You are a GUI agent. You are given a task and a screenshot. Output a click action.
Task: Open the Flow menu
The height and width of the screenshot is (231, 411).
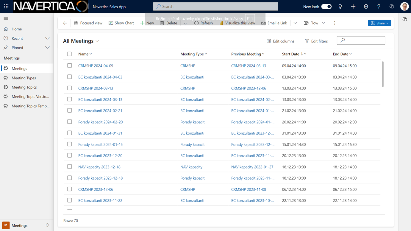[x=315, y=23]
